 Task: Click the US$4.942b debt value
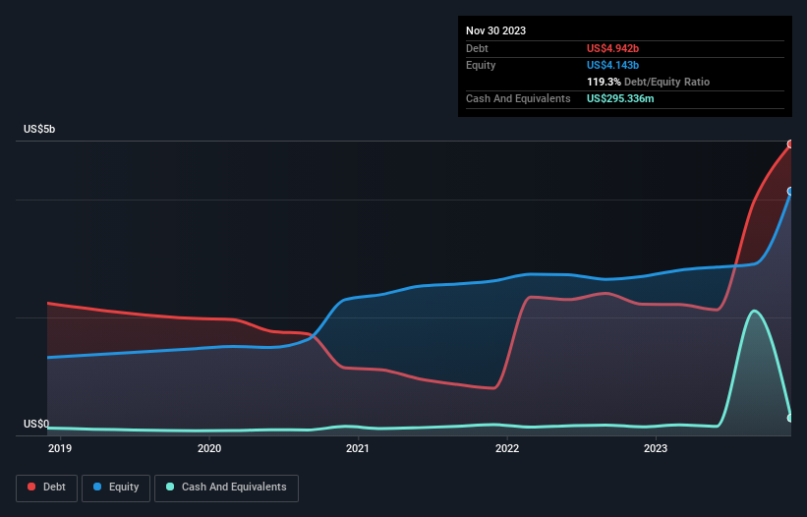point(612,48)
